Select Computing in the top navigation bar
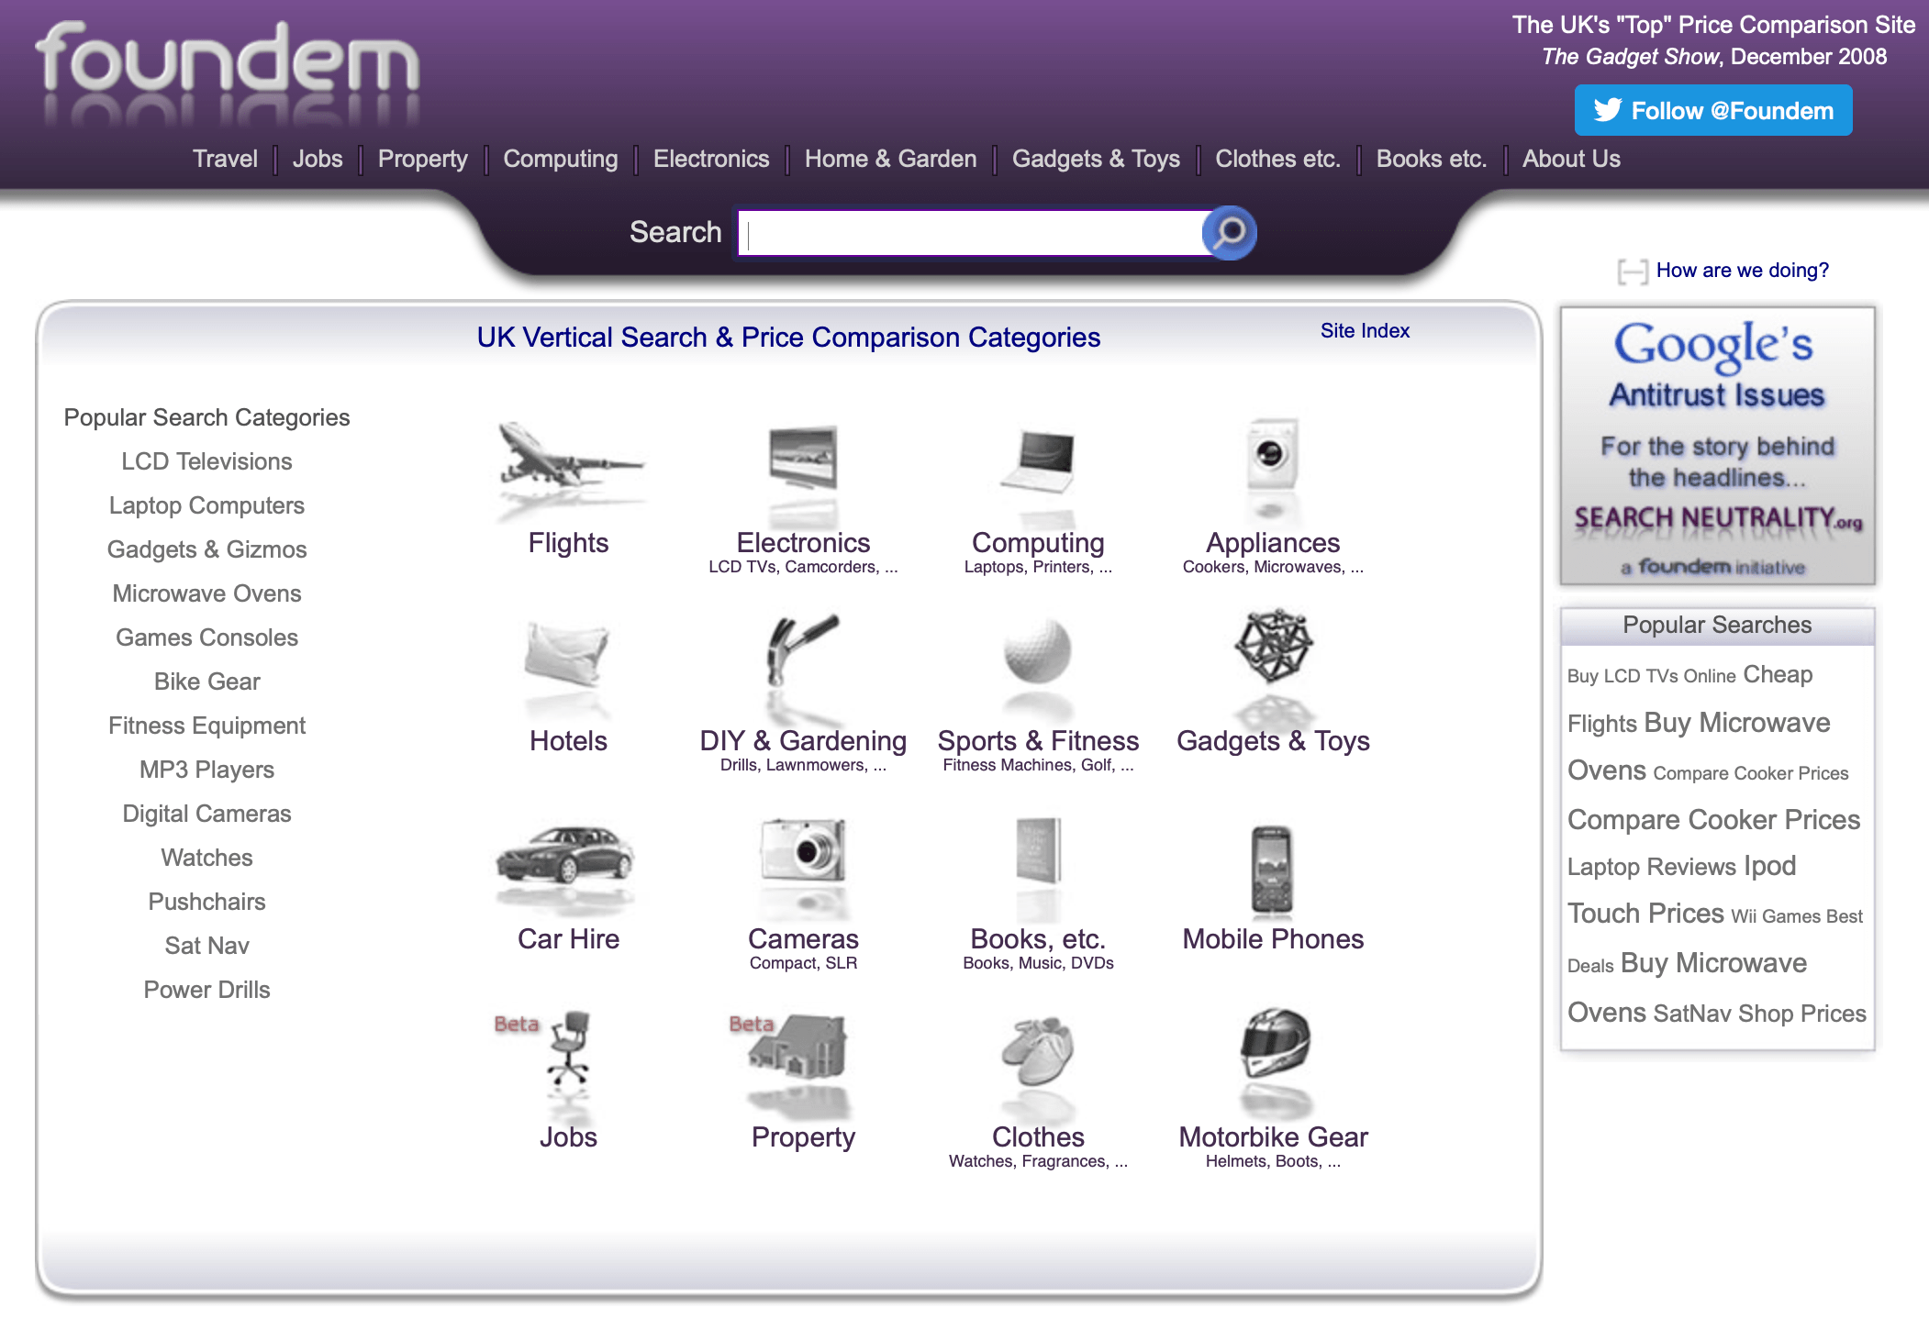 click(x=561, y=159)
